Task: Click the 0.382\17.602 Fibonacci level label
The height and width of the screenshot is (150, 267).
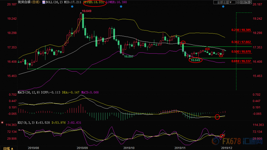Action: pos(241,42)
